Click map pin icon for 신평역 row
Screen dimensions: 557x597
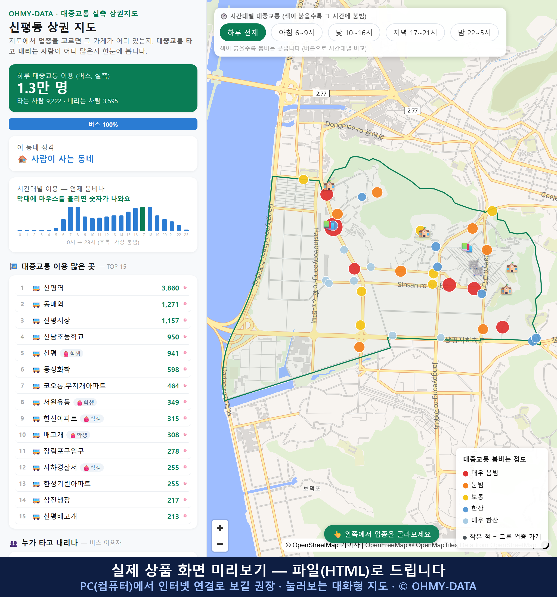(185, 288)
